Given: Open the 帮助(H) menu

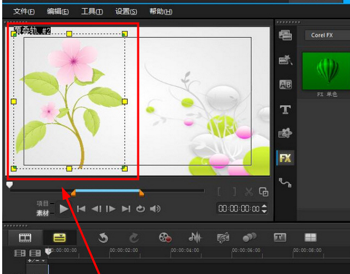Looking at the screenshot, I should (x=161, y=11).
